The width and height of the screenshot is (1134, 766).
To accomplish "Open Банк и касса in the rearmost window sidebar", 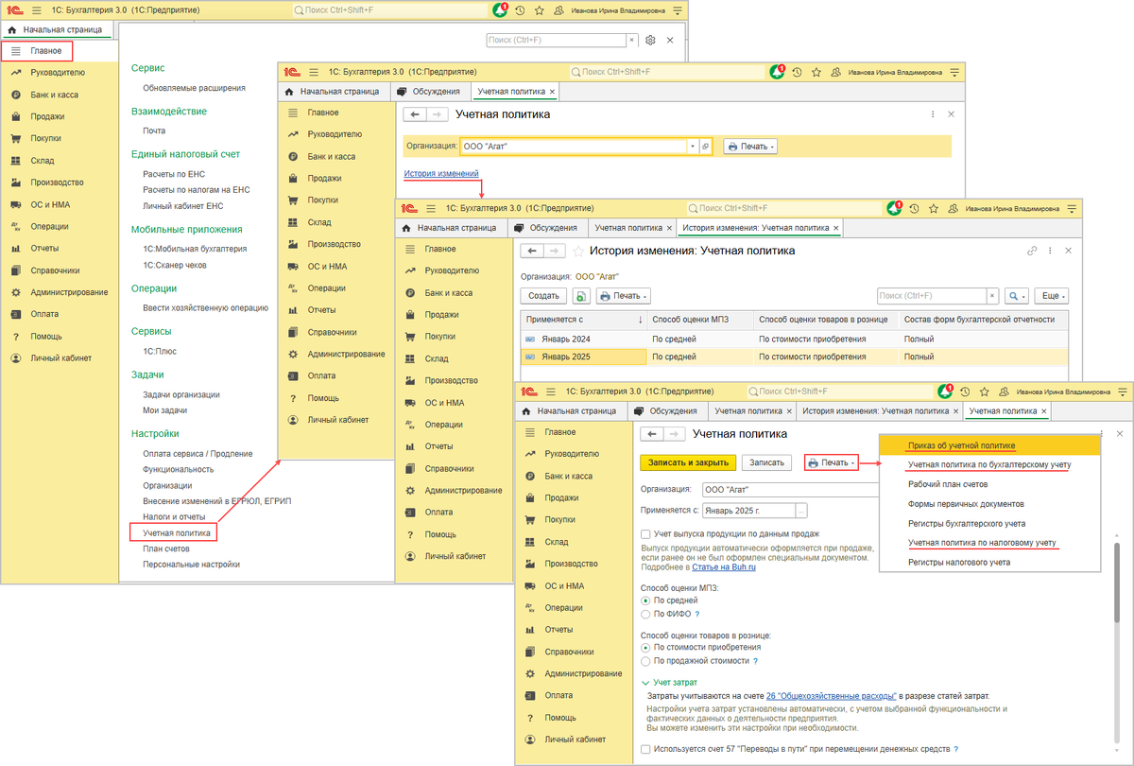I will 54,95.
